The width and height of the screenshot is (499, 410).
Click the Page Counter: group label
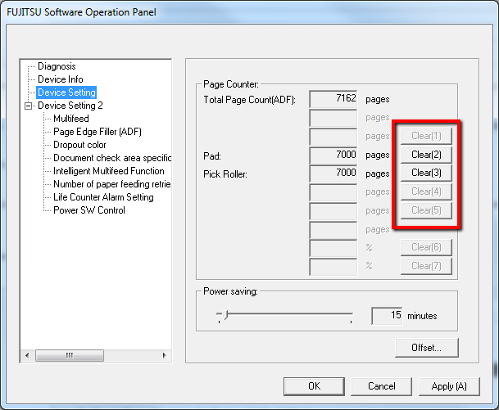231,84
